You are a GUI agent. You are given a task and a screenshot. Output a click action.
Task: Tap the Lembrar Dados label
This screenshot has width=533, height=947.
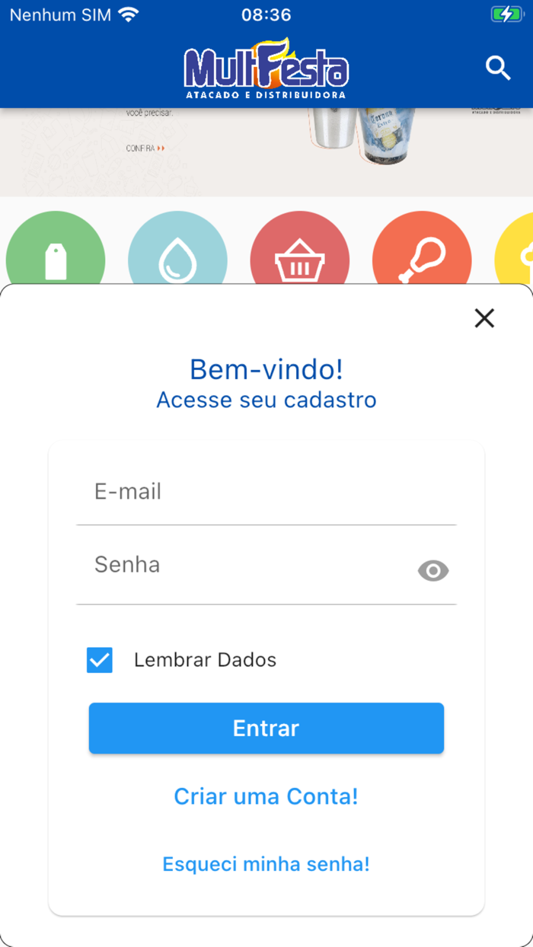click(205, 660)
